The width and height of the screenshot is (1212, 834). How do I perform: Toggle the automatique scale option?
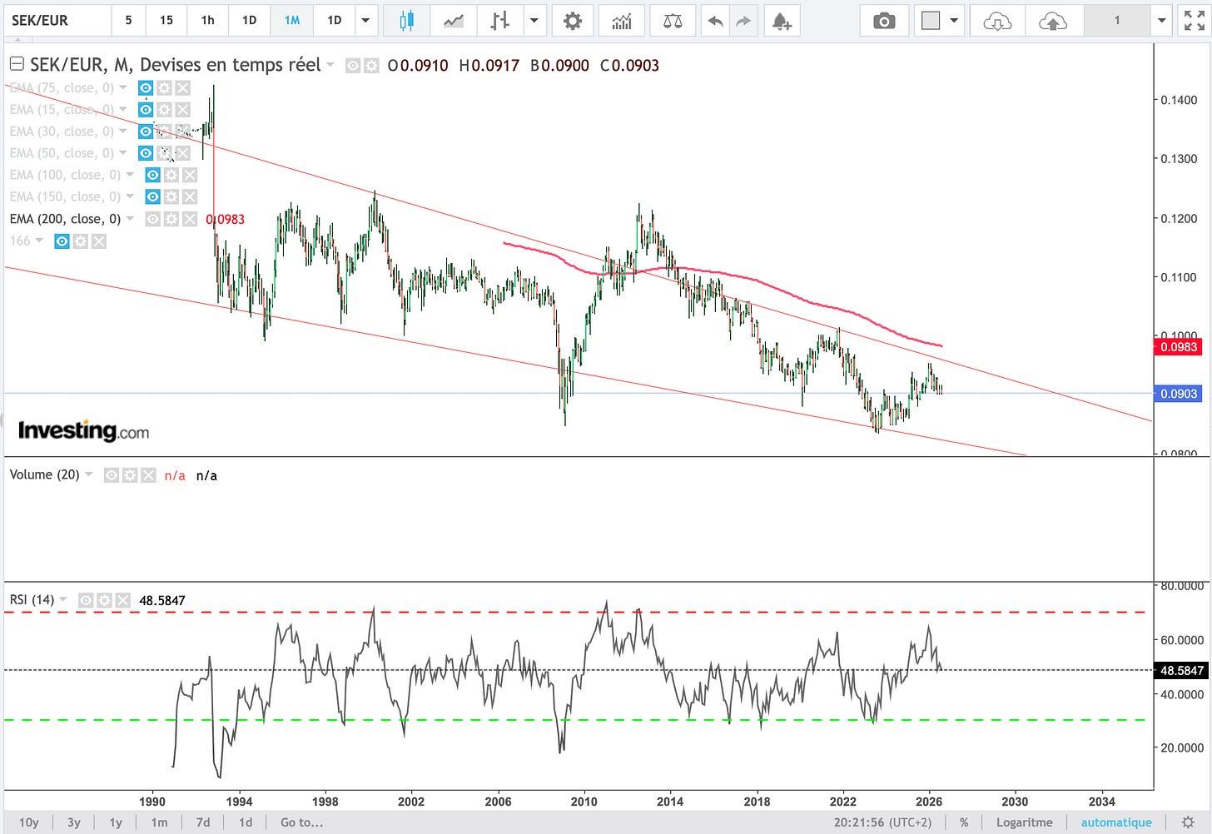1116,822
